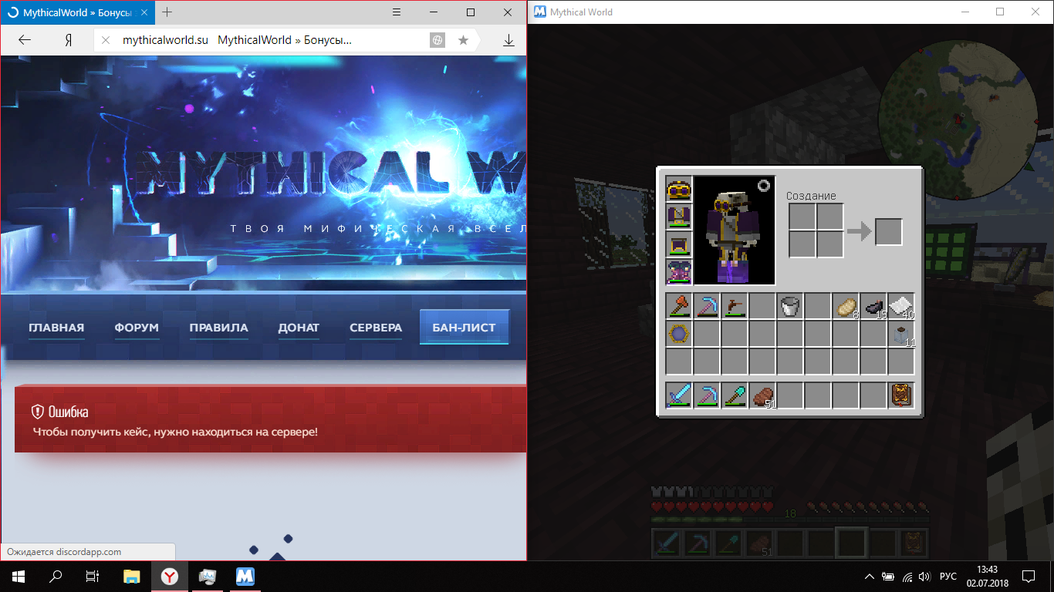
Task: Open the volume control in the tray
Action: (925, 577)
